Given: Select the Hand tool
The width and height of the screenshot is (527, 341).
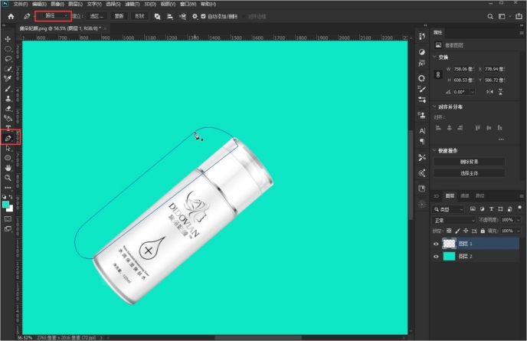Looking at the screenshot, I should 8,168.
